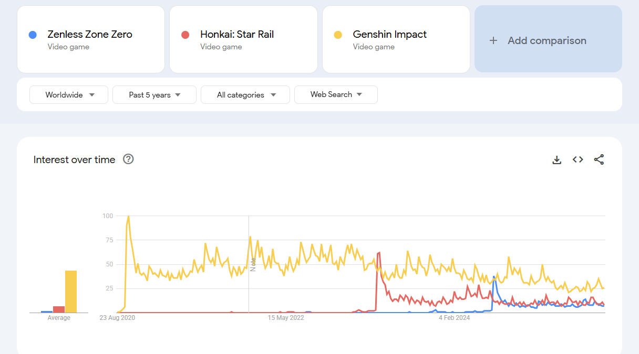Click the blue Zenless Zone Zero dot

[33, 35]
